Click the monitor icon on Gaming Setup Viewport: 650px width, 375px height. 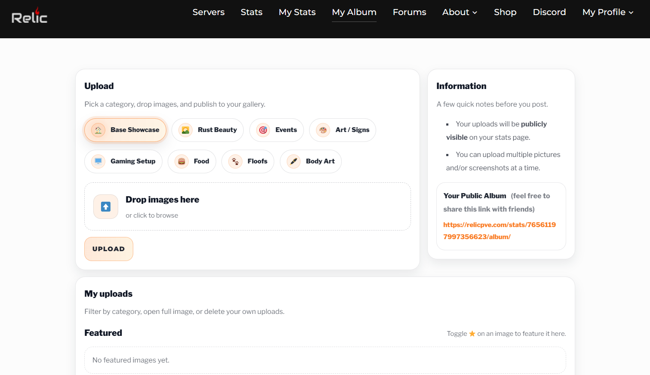98,161
